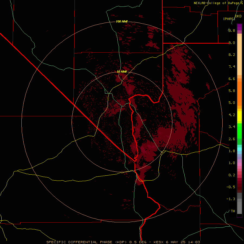Image resolution: width=244 pixels, height=244 pixels.
Task: Click the 5.0 legend value
Action: 232,103
